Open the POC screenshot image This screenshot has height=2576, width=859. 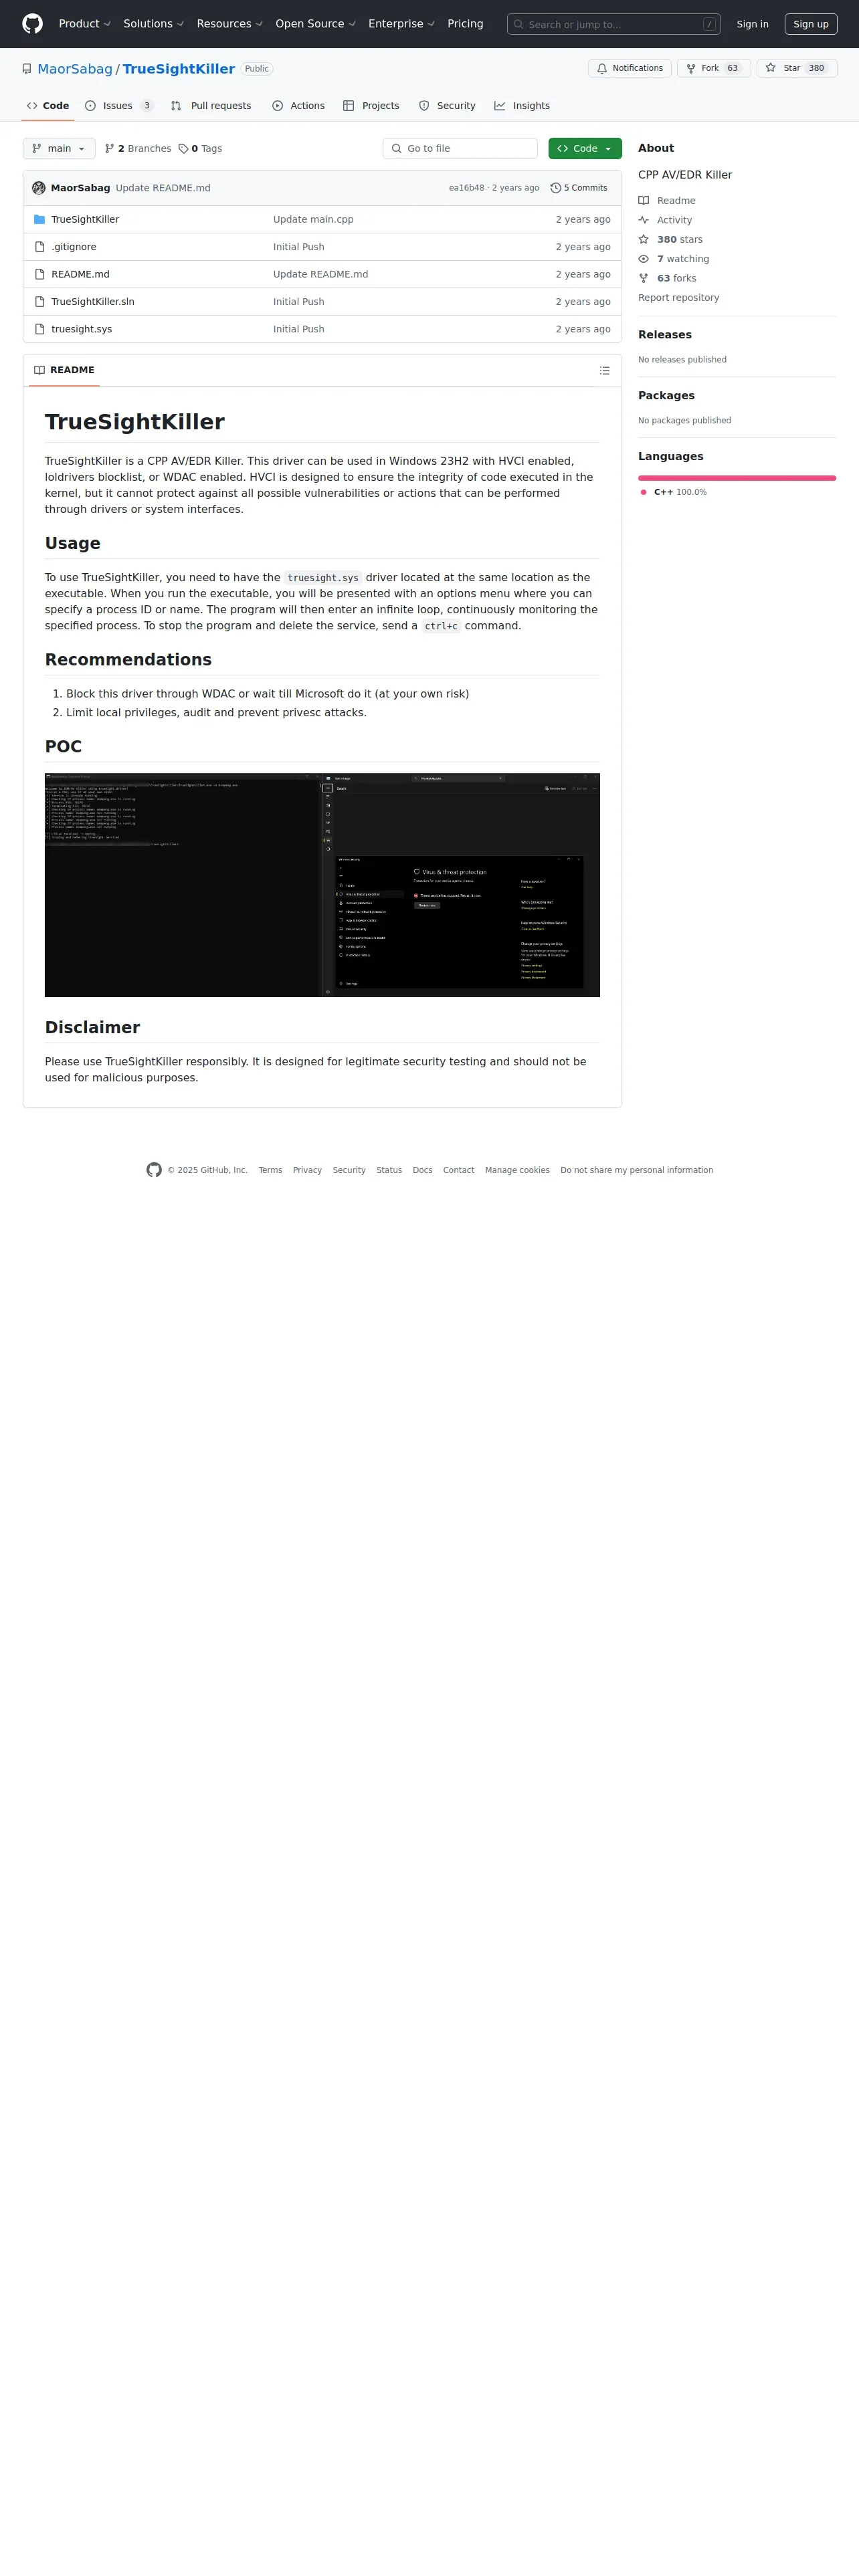click(322, 885)
